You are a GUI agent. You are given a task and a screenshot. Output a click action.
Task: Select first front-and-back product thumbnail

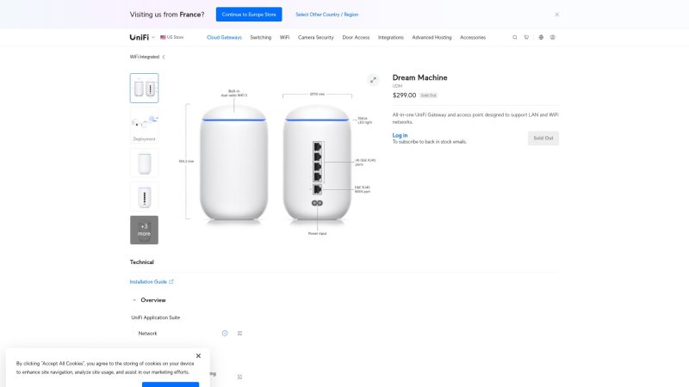pos(144,89)
